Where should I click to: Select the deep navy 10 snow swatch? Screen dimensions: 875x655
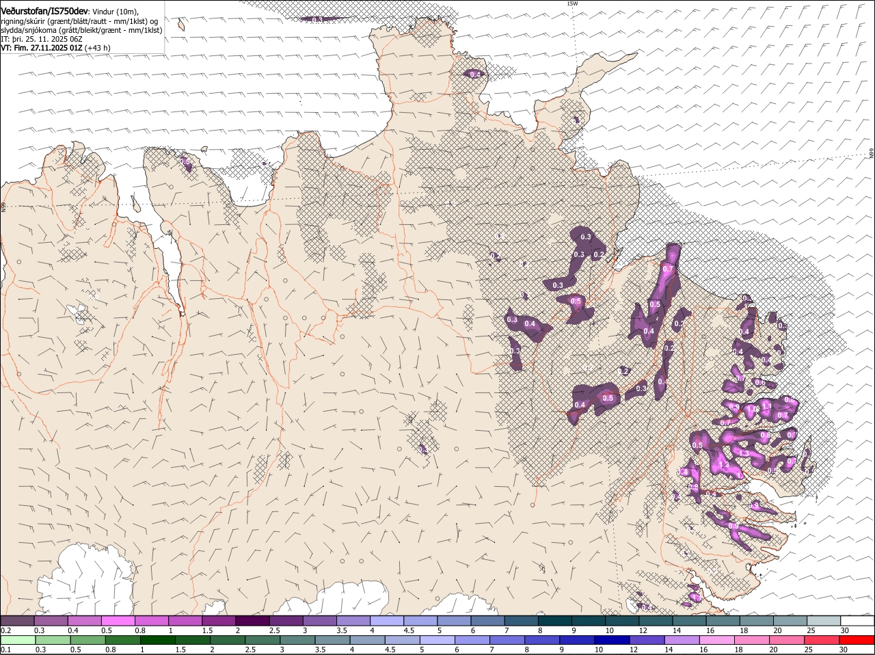[612, 640]
